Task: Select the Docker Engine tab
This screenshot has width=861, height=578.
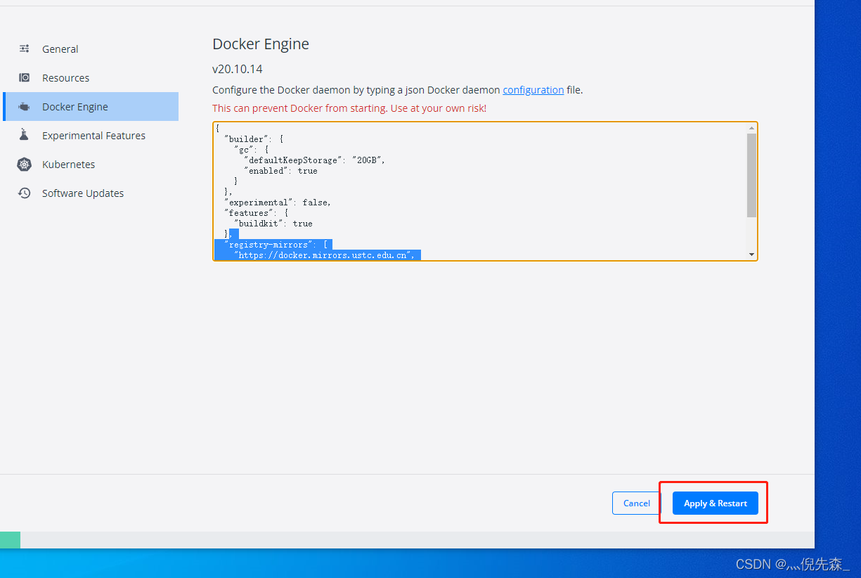Action: tap(91, 107)
